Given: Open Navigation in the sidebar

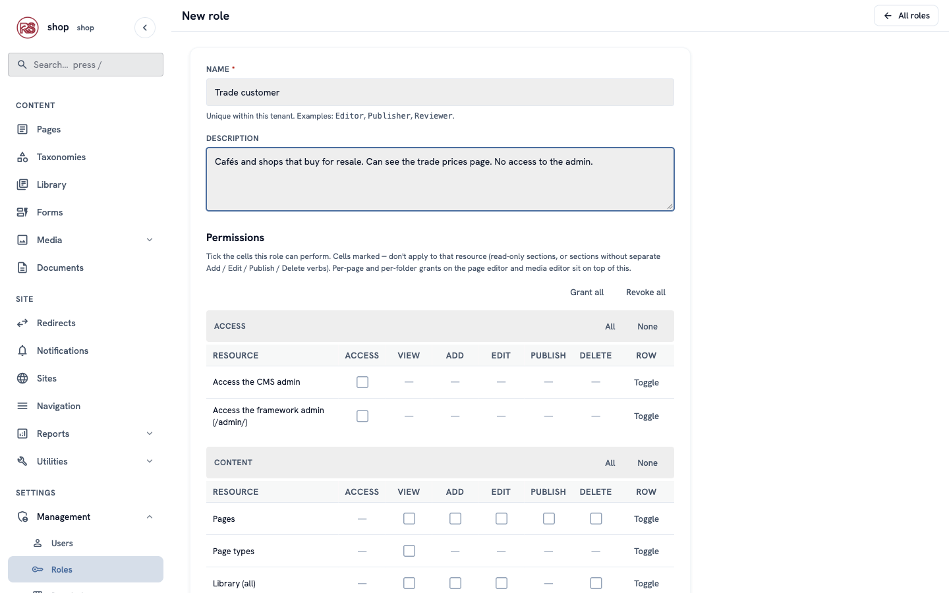Looking at the screenshot, I should pos(86,406).
